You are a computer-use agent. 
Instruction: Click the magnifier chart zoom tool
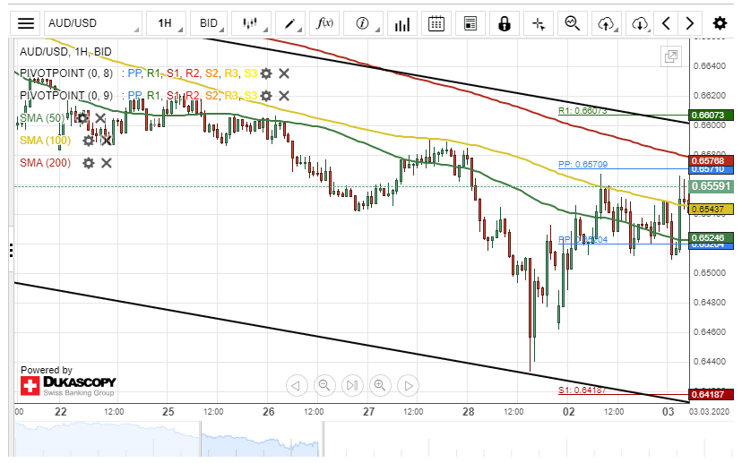coord(573,23)
